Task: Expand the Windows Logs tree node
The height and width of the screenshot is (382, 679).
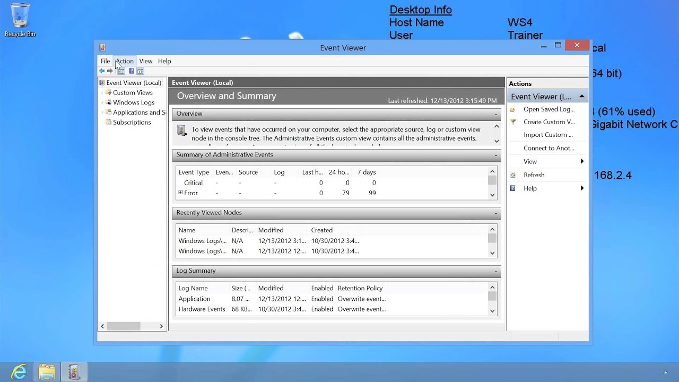Action: pos(102,102)
